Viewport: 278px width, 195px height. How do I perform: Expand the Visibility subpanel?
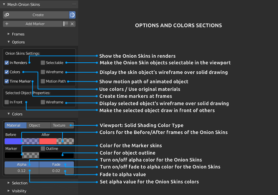coord(9,191)
